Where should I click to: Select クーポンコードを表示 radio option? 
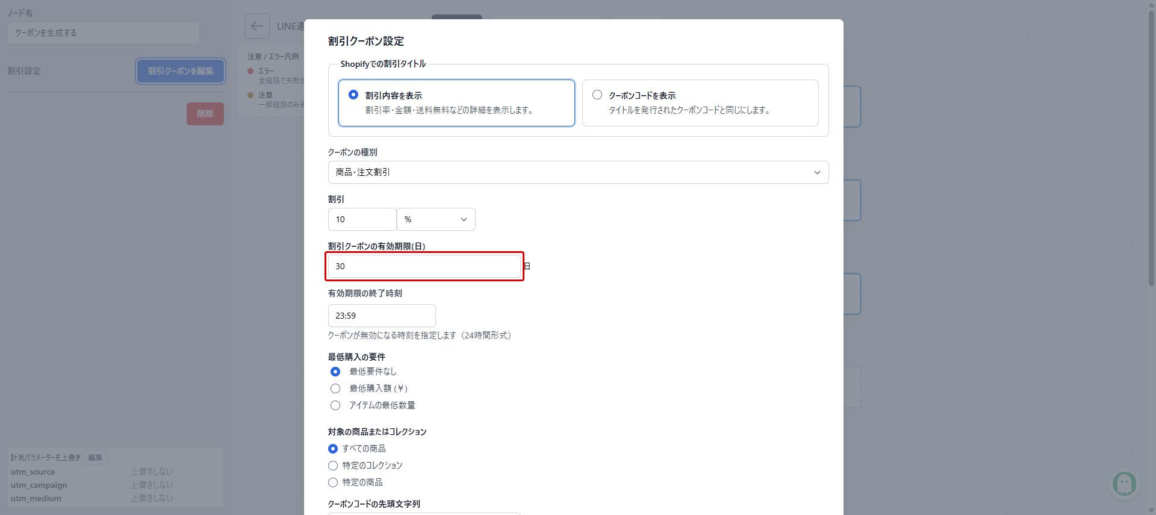click(x=597, y=95)
